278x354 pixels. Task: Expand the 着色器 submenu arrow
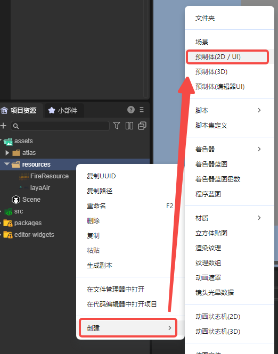click(259, 149)
